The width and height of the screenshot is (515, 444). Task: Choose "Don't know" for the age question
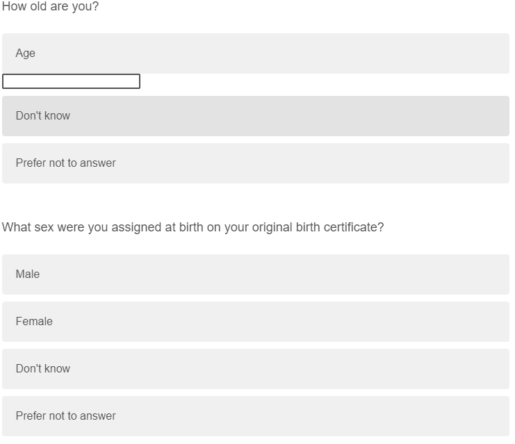point(255,116)
